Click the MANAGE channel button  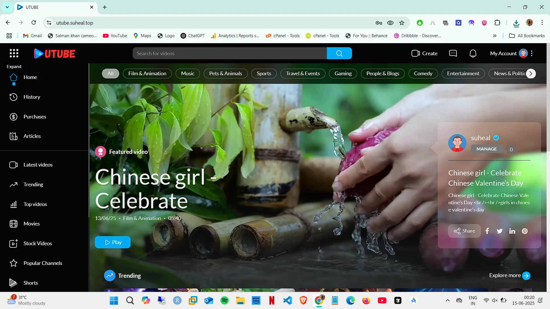[487, 149]
